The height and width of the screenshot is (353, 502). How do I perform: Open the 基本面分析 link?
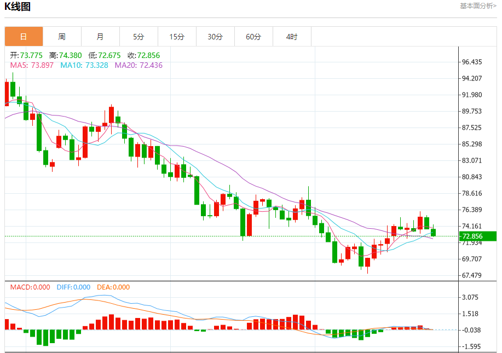coord(478,6)
